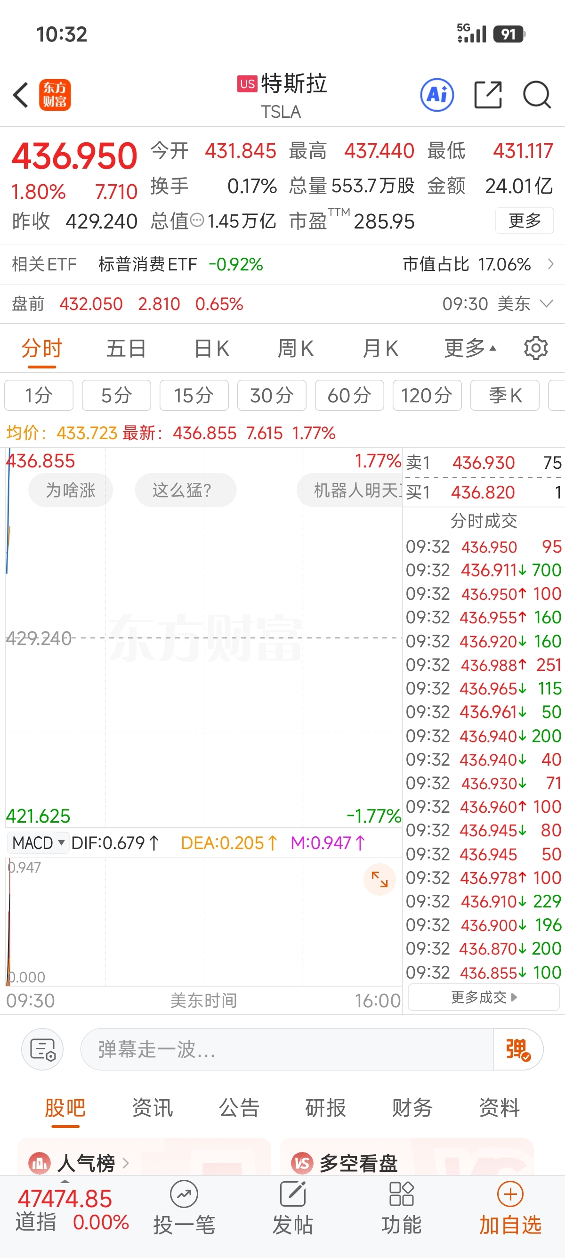This screenshot has width=565, height=1258.
Task: Open the 人气榜 chevron
Action: pyautogui.click(x=126, y=1163)
